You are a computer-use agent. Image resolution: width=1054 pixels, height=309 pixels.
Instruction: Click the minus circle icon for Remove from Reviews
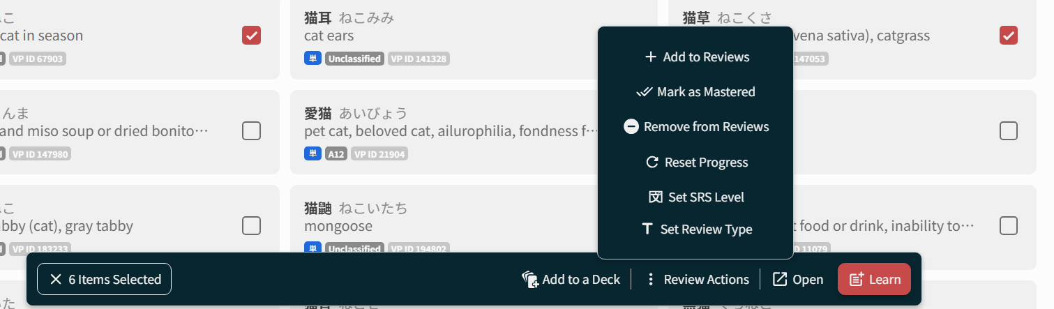pos(631,127)
